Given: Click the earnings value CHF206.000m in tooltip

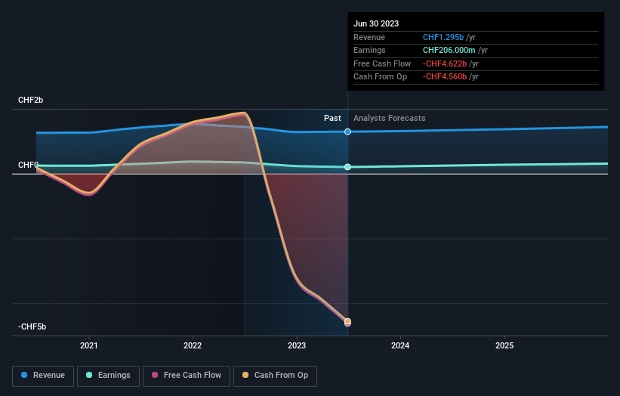Looking at the screenshot, I should click(x=449, y=50).
